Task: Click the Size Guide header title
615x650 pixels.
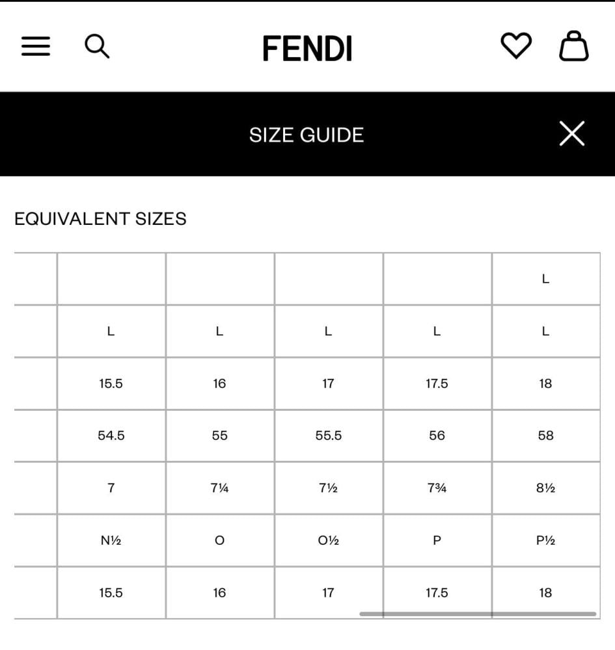Action: [307, 135]
